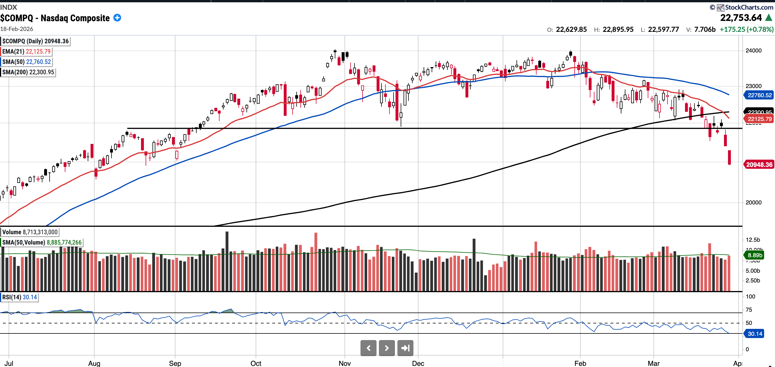The image size is (775, 367).
Task: Click the StockCharts.com logo icon
Action: click(x=720, y=7)
